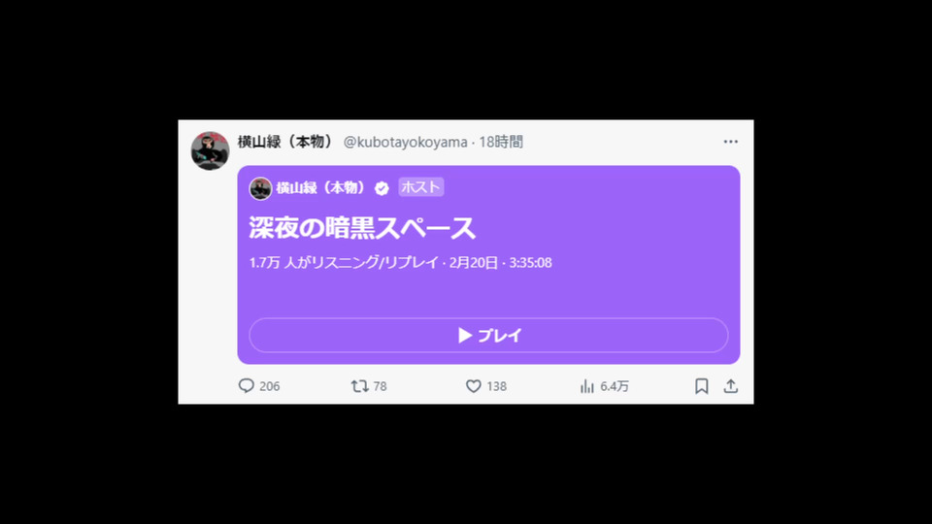Open the 深夜の暗黒スペース Space title

click(362, 228)
